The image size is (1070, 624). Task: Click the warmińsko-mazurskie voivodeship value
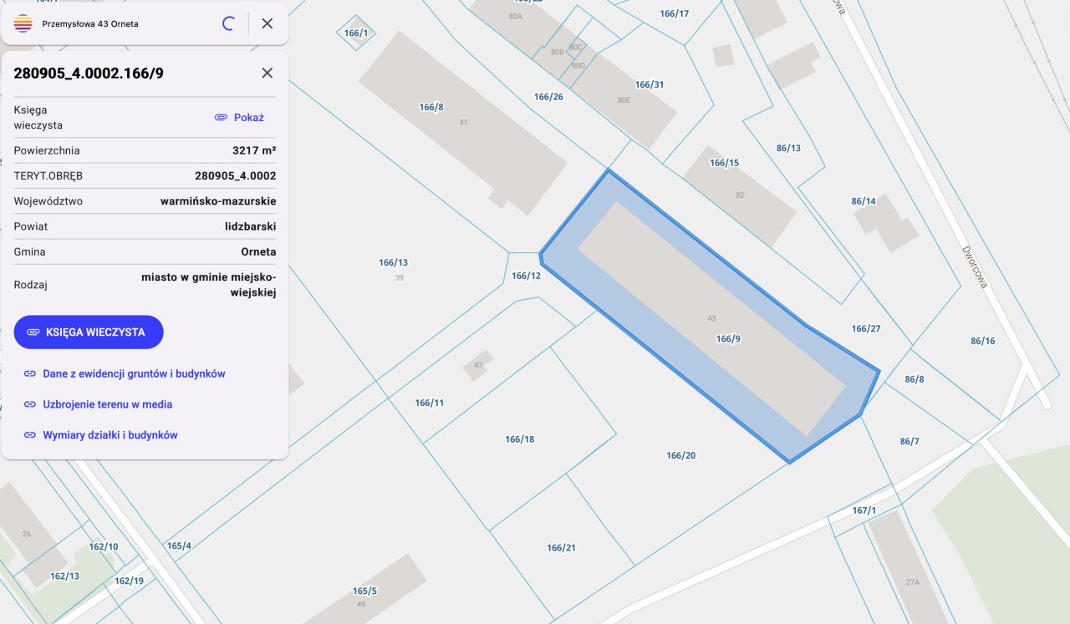(218, 201)
